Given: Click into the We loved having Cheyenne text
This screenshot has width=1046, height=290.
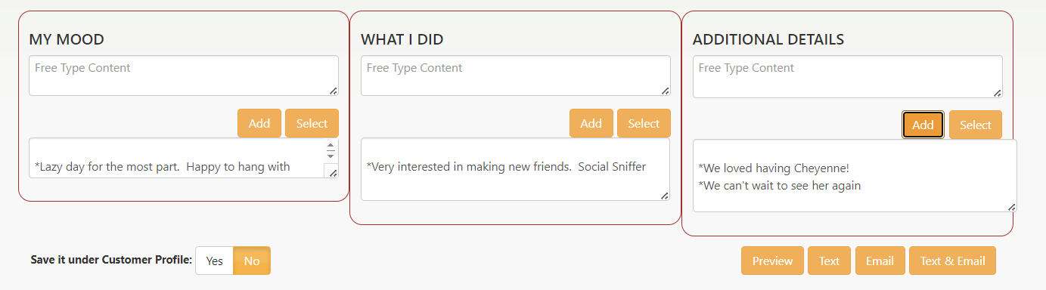Looking at the screenshot, I should point(774,168).
